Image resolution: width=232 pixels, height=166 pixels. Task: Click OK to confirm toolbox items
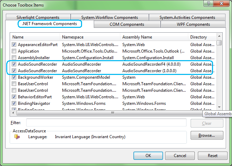click(x=148, y=156)
